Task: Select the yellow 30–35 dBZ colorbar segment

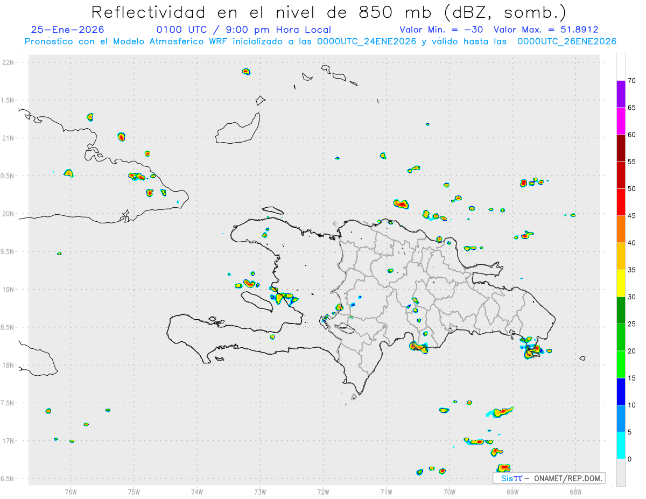Action: tap(621, 283)
